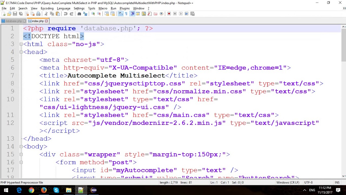Screen dimensions: 346x195
Task: Undo the last edit from the toolbar
Action: pos(66,14)
